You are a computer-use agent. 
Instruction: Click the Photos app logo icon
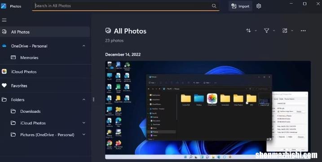click(x=4, y=6)
